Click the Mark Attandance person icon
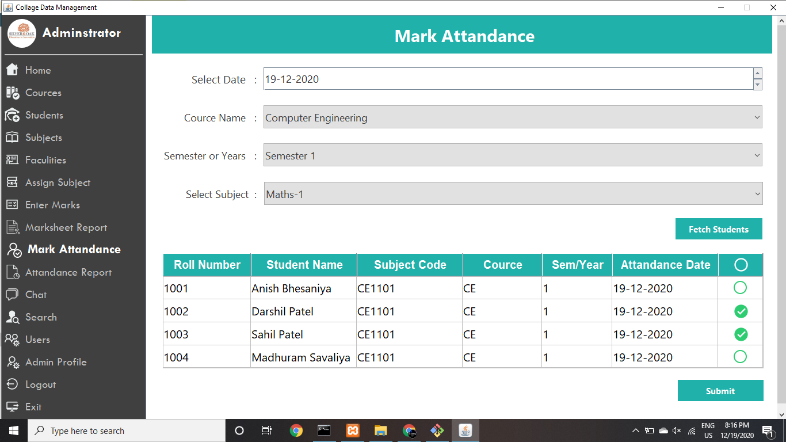Viewport: 786px width, 442px height. (14, 249)
